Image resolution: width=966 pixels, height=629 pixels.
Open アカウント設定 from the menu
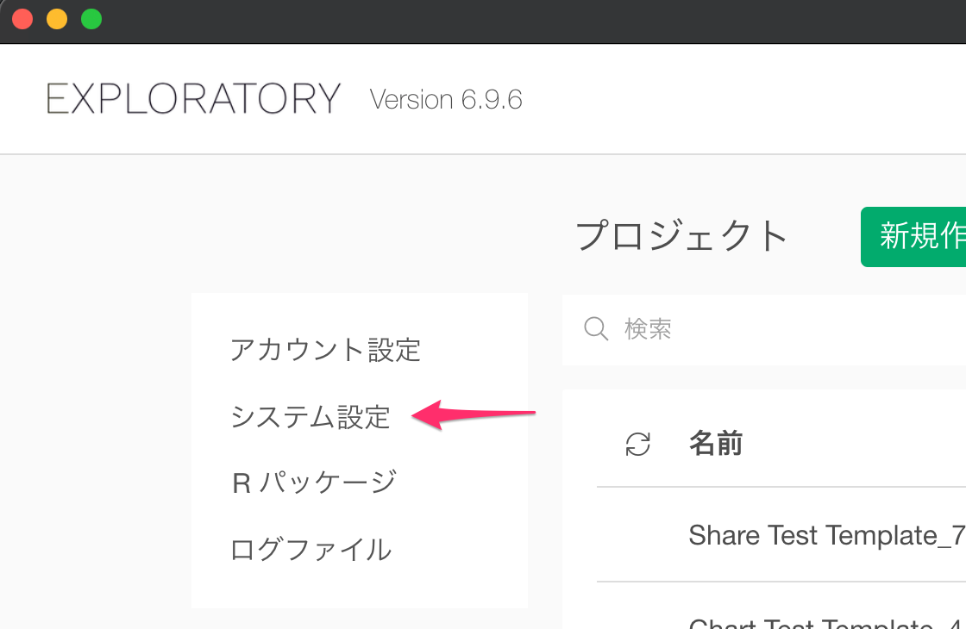tap(325, 350)
